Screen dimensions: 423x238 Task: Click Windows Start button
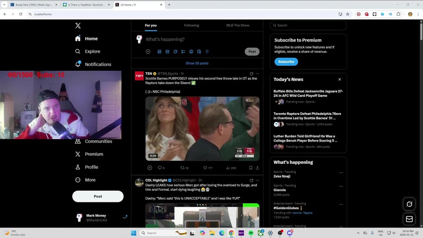[134, 233]
